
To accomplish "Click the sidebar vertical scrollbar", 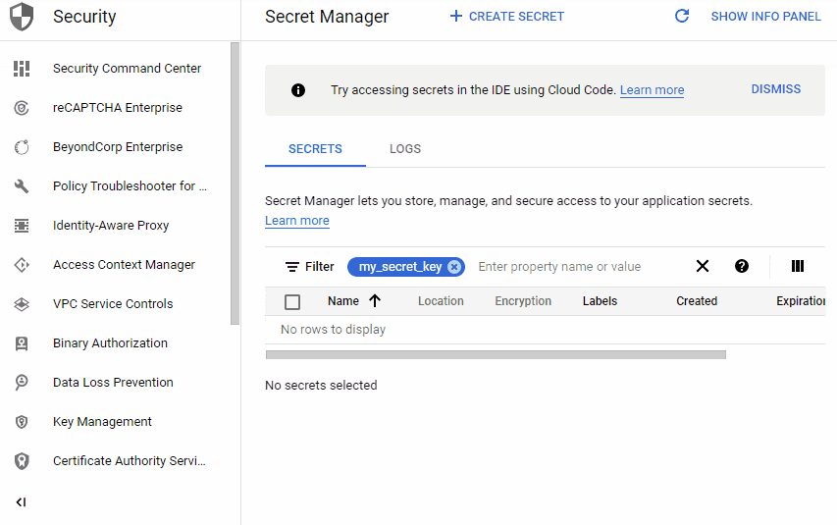I will 235,184.
